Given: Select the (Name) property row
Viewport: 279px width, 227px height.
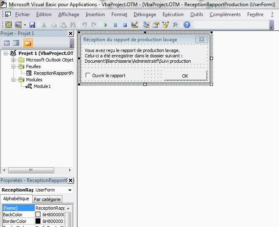Looking at the screenshot, I should click(33, 208).
